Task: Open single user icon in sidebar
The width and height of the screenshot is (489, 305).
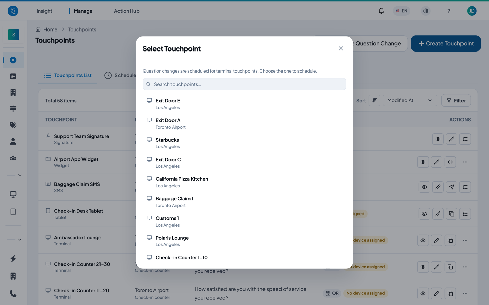Action: pos(13,141)
